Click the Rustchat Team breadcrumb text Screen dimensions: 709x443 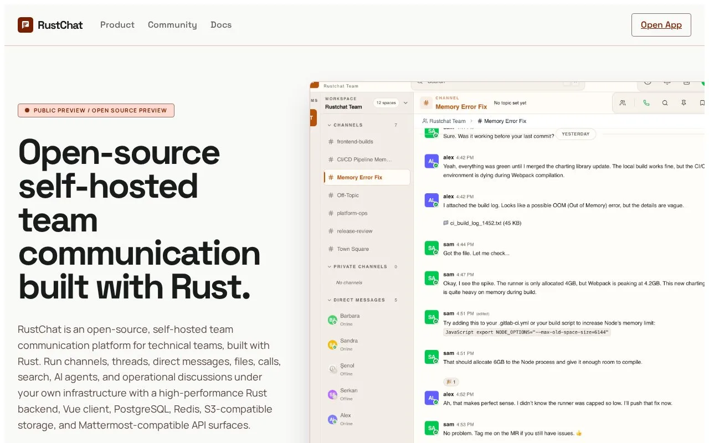pyautogui.click(x=448, y=121)
